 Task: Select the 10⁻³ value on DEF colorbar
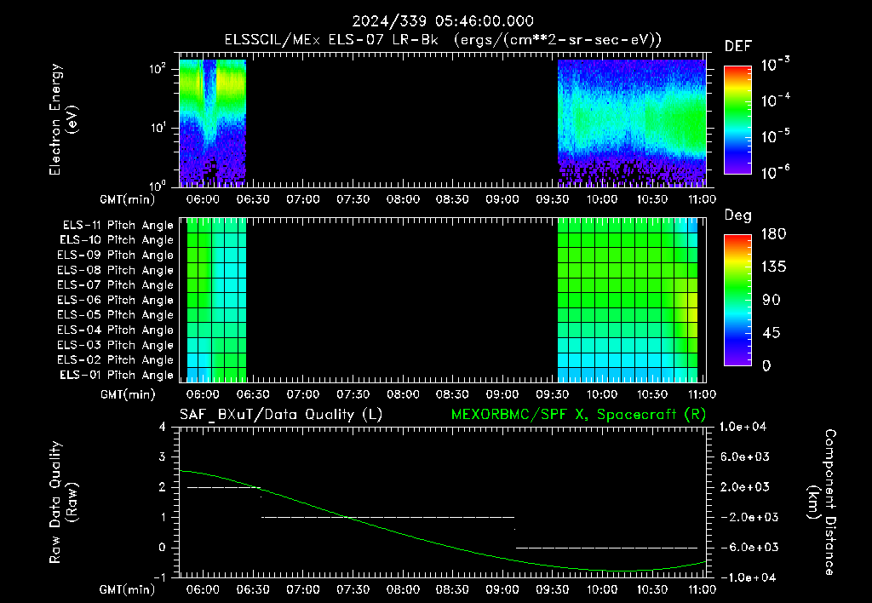(x=775, y=65)
